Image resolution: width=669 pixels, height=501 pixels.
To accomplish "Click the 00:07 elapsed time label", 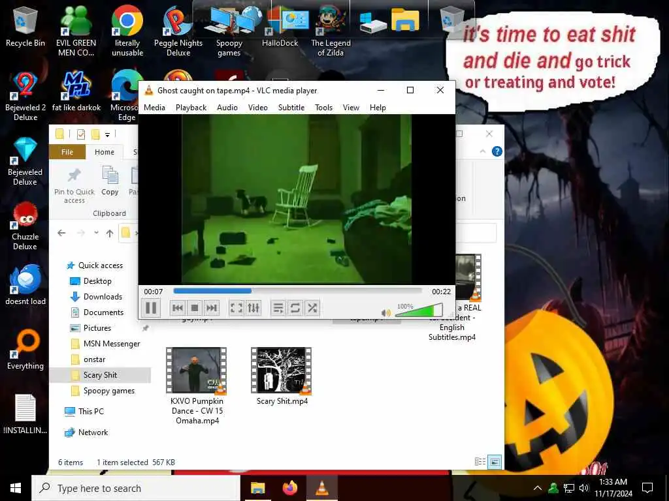I will pos(153,292).
